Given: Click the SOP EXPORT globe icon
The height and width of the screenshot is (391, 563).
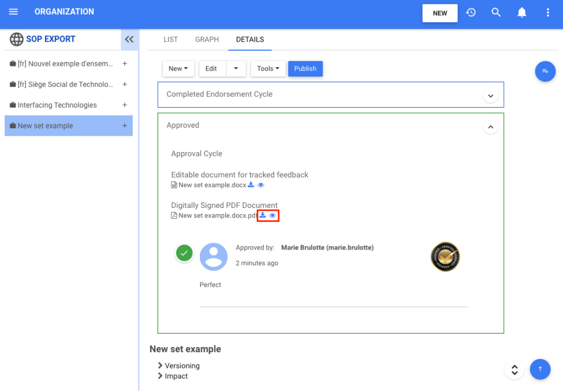Looking at the screenshot, I should (x=16, y=39).
